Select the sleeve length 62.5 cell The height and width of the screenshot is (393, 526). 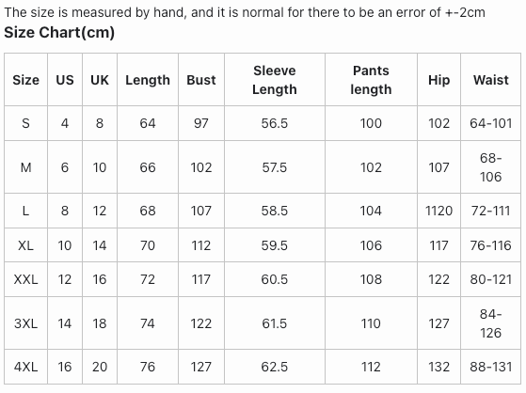(x=275, y=367)
